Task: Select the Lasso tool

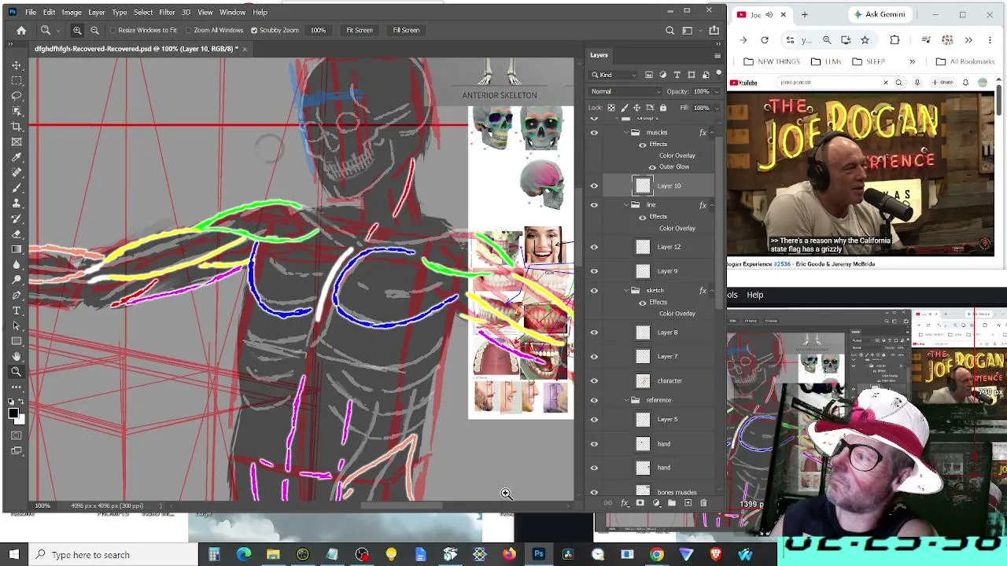Action: click(17, 96)
